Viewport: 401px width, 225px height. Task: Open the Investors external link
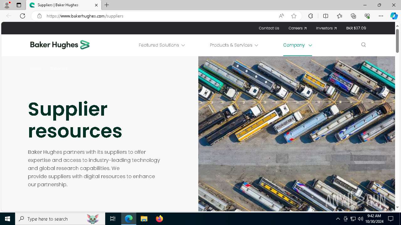coord(326,28)
